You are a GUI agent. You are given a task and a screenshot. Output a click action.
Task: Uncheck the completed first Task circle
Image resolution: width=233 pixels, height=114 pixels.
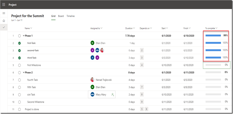click(19, 43)
